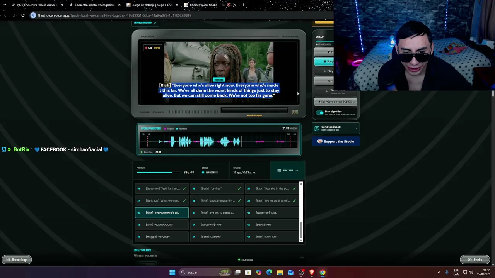495x278 pixels.
Task: Open the Windows Start menu
Action: click(x=172, y=272)
